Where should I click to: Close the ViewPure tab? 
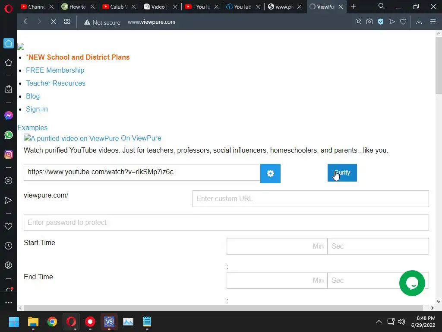click(x=341, y=7)
